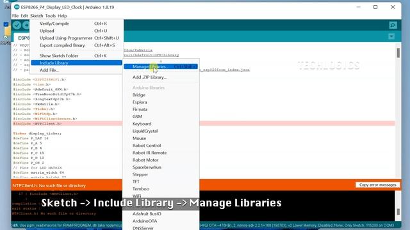Include the ArduinoOTA library
Screen dimensions: 410x230
coord(161,221)
